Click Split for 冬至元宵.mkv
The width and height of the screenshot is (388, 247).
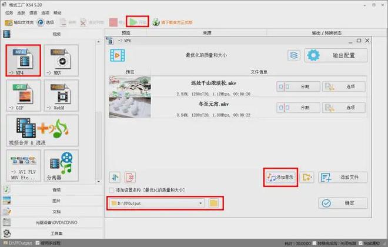click(298, 108)
